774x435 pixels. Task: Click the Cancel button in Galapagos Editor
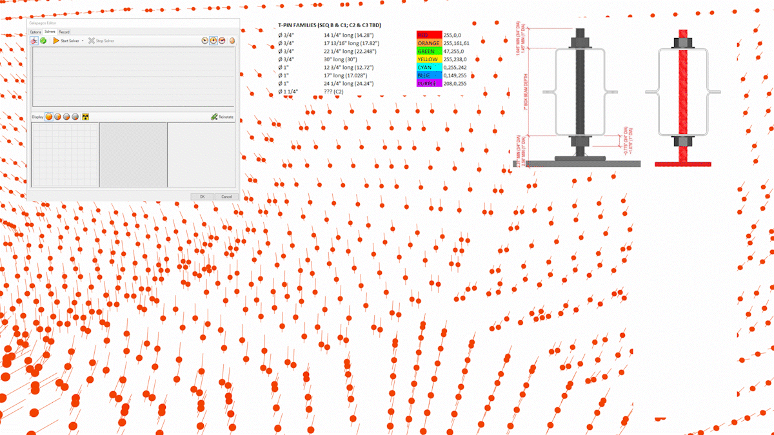click(226, 197)
